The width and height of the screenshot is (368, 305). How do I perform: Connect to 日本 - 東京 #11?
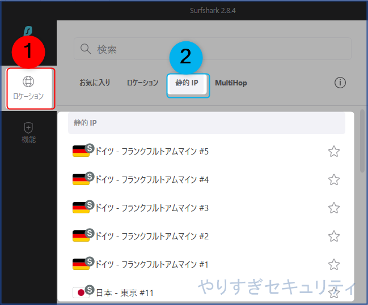point(206,293)
